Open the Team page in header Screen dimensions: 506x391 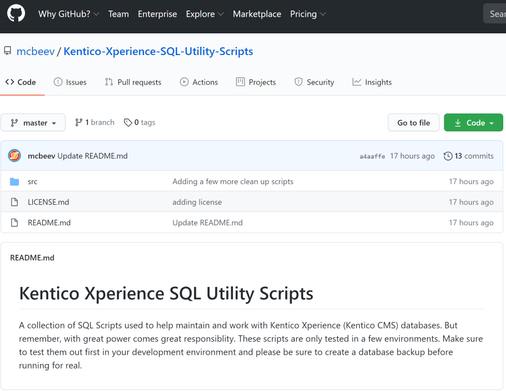(118, 14)
